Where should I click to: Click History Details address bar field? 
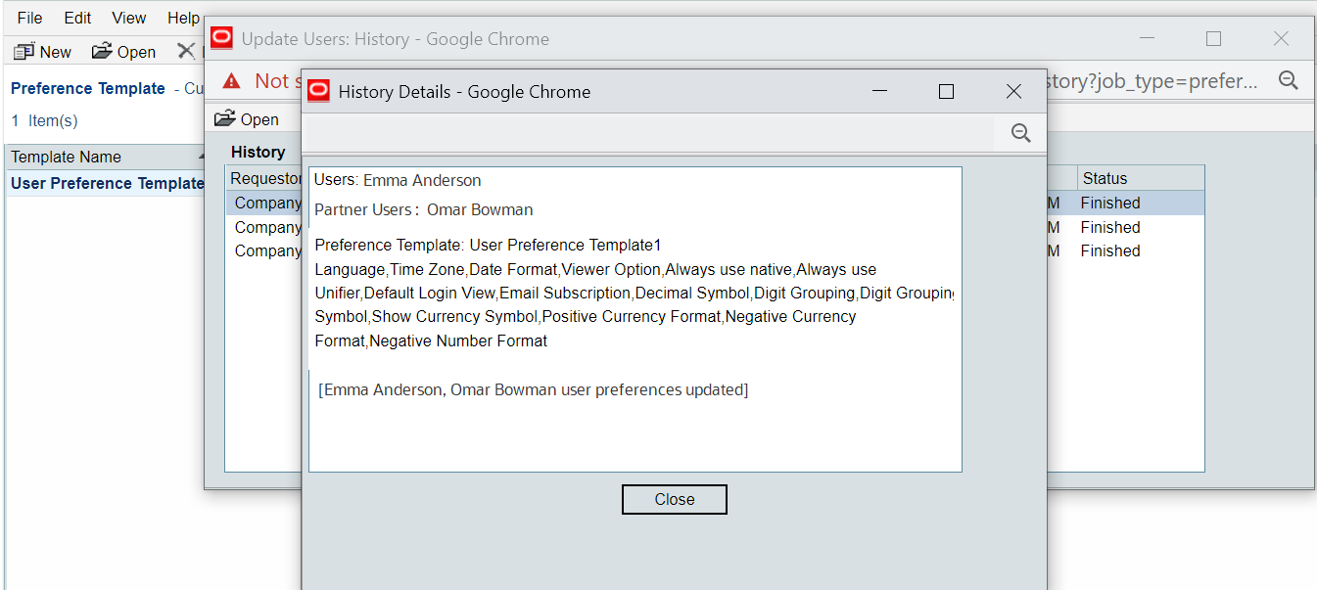point(649,133)
